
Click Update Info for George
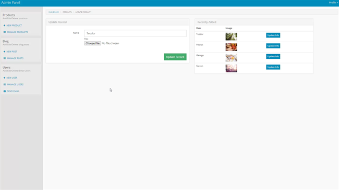point(273,56)
